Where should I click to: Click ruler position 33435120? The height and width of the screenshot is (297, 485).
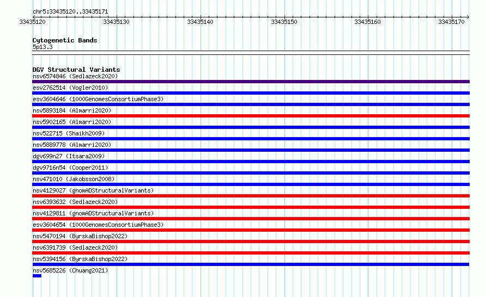pos(33,22)
